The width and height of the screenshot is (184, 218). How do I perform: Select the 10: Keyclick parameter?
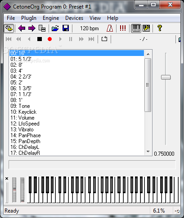(76, 112)
